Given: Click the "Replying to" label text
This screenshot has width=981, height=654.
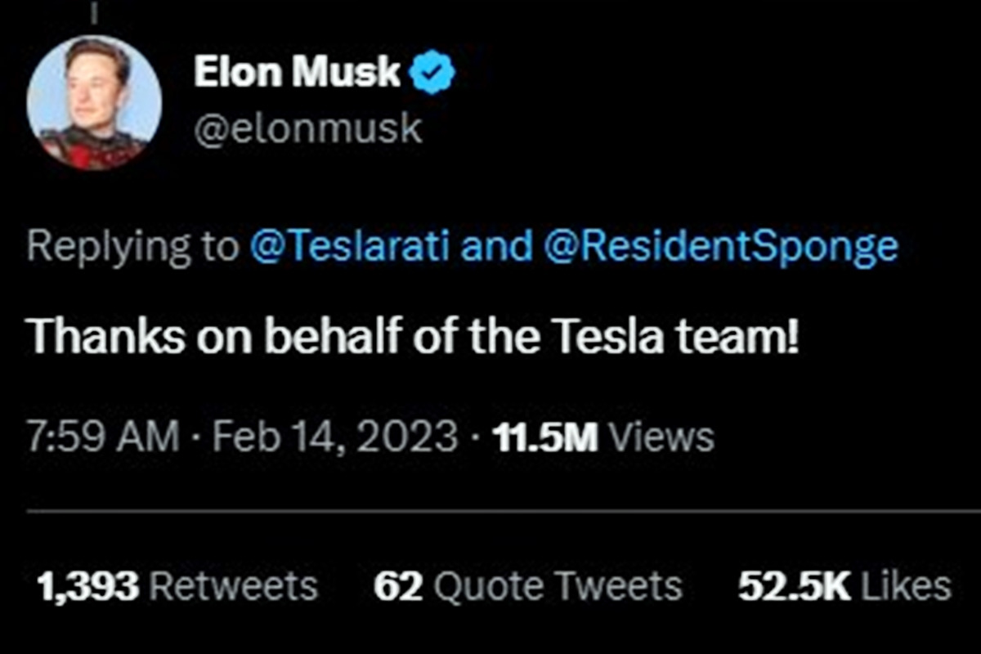Looking at the screenshot, I should coord(132,246).
